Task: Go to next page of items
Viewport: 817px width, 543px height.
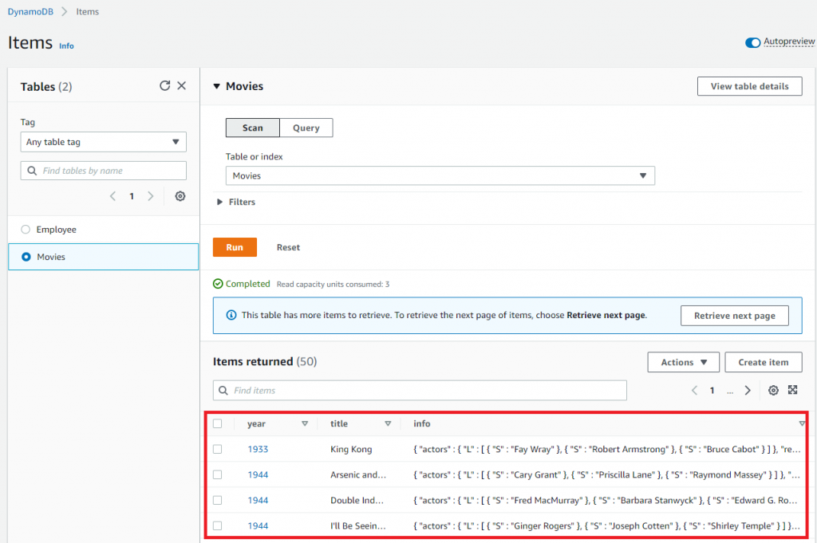Action: [x=748, y=391]
